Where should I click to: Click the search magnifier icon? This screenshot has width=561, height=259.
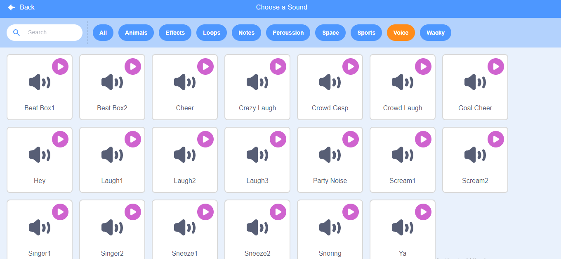[16, 33]
